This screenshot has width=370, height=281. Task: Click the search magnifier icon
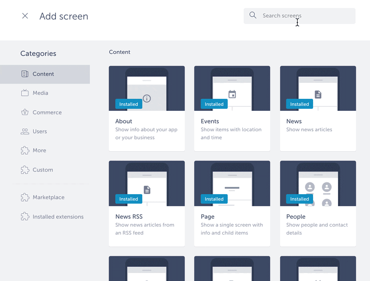tap(253, 15)
